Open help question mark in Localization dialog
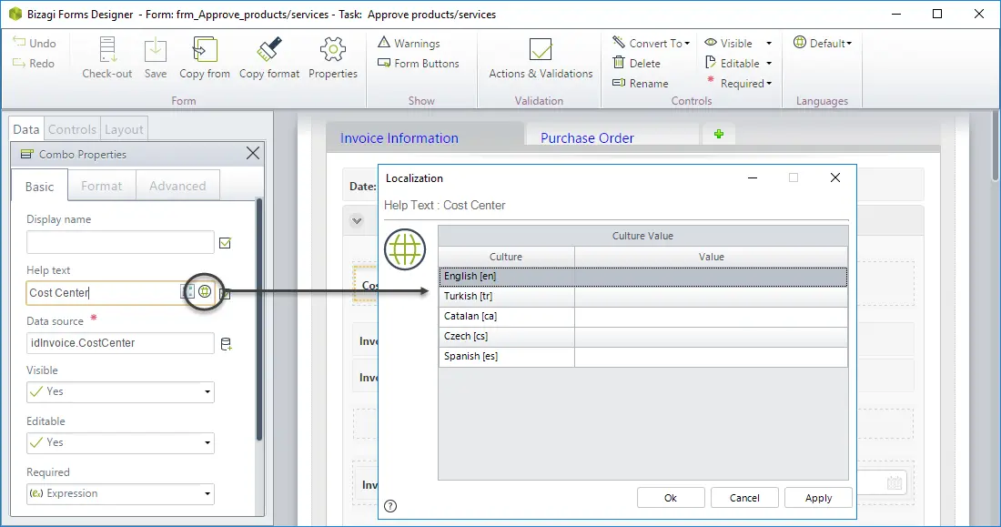This screenshot has width=1001, height=527. pos(390,506)
